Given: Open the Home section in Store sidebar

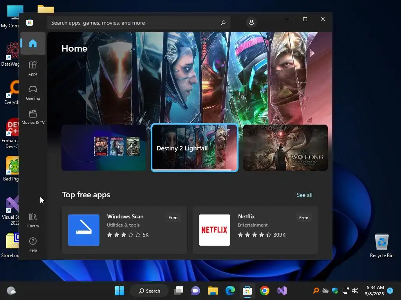Looking at the screenshot, I should pos(33,43).
